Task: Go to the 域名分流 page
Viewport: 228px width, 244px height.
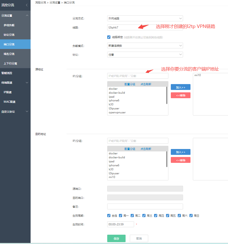Action: coord(9,54)
